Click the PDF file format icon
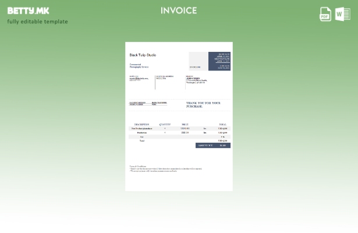This screenshot has width=358, height=233. 325,13
